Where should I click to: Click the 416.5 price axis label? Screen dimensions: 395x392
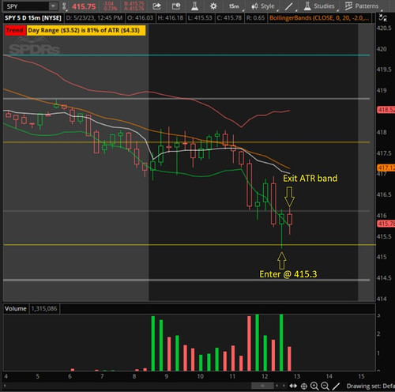(x=384, y=194)
